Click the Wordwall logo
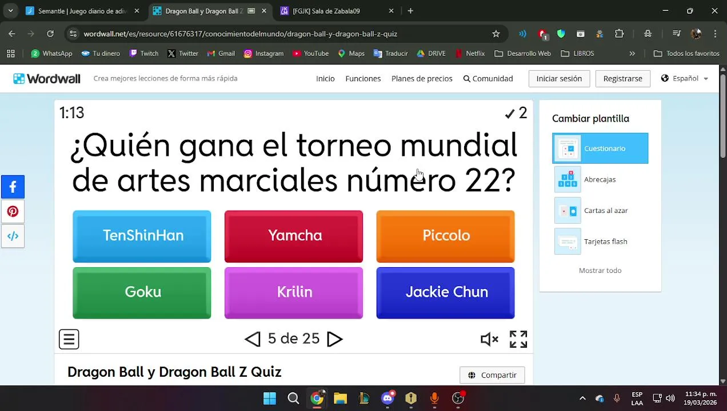The height and width of the screenshot is (411, 727). (x=47, y=79)
